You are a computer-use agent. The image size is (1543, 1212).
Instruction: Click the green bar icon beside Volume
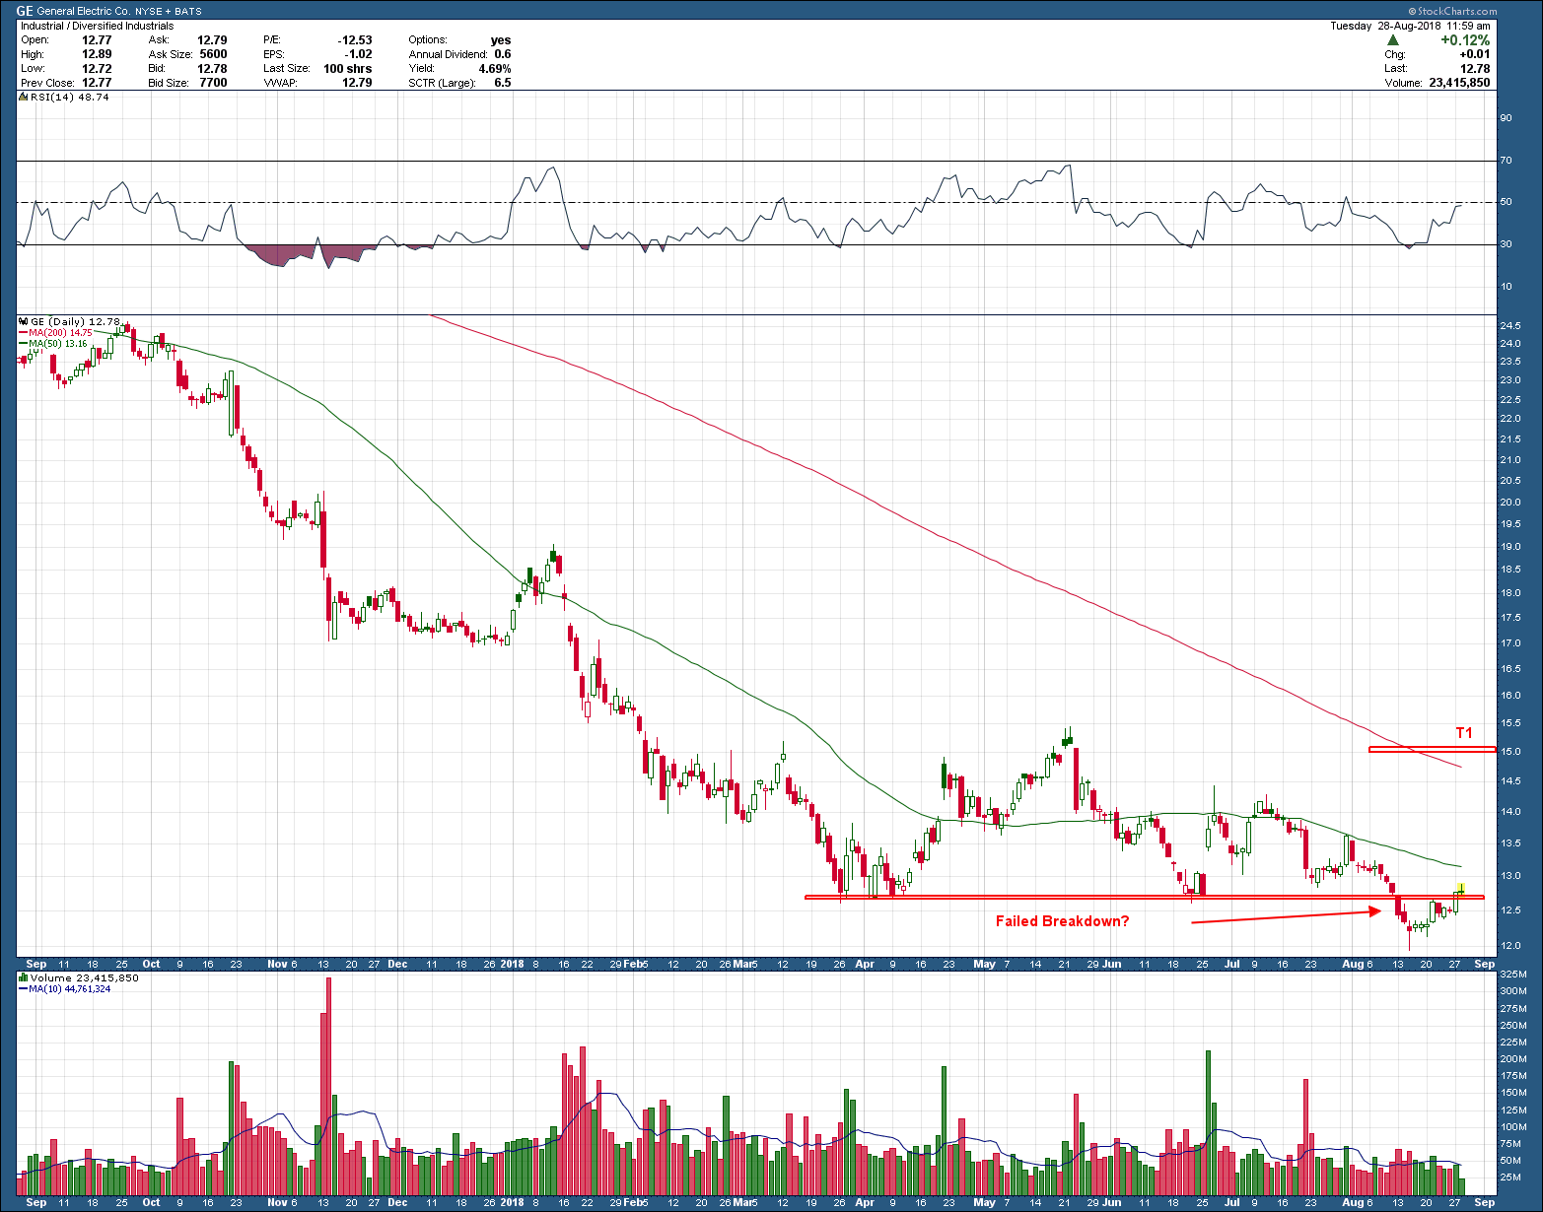(x=24, y=977)
